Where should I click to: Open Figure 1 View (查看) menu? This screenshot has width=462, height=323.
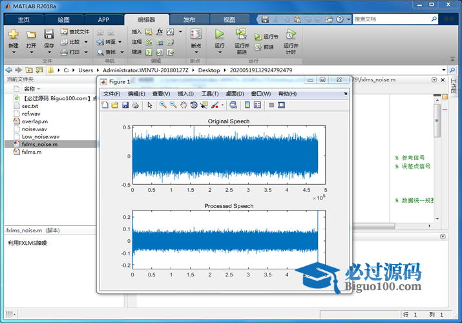click(x=161, y=94)
